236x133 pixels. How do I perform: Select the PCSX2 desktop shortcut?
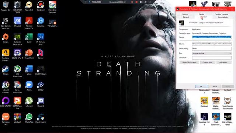coord(41,86)
